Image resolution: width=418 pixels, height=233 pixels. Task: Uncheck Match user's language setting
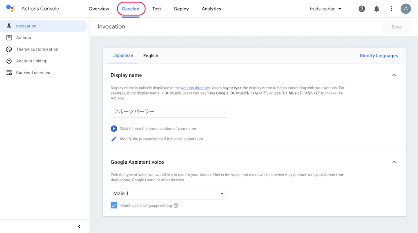(x=114, y=205)
